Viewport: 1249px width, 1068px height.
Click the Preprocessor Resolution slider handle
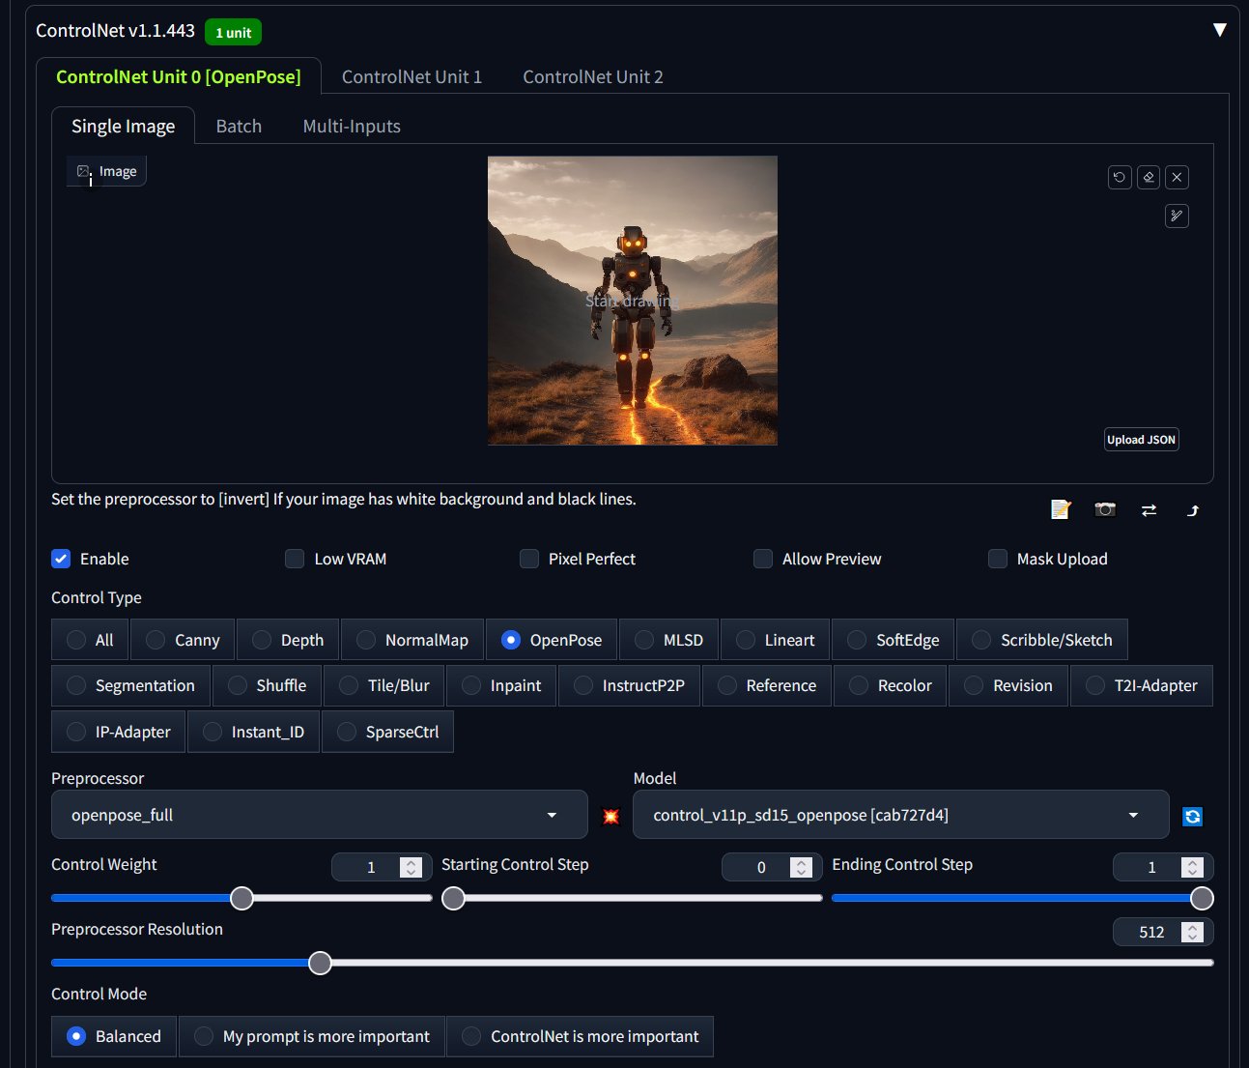pyautogui.click(x=320, y=963)
